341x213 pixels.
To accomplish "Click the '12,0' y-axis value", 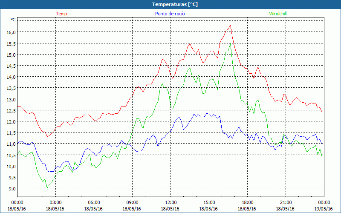I will pyautogui.click(x=12, y=121).
